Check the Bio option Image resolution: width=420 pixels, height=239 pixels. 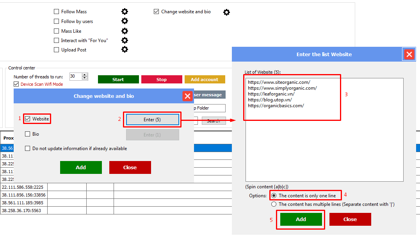click(28, 134)
